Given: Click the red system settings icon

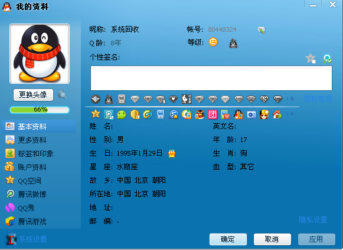Looking at the screenshot, I should [x=11, y=239].
